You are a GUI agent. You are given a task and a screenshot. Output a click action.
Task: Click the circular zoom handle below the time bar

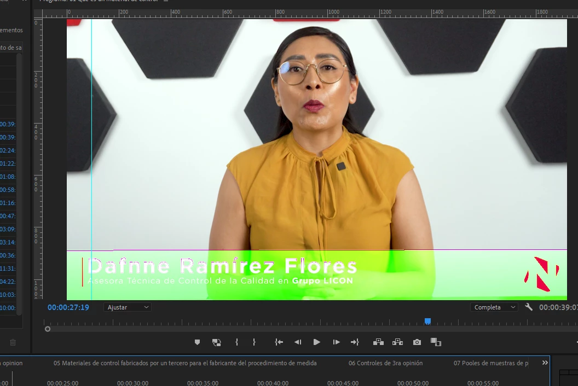[48, 329]
